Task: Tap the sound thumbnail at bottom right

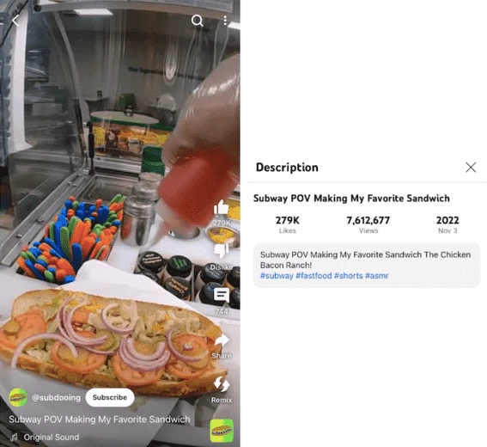Action: coord(222,431)
